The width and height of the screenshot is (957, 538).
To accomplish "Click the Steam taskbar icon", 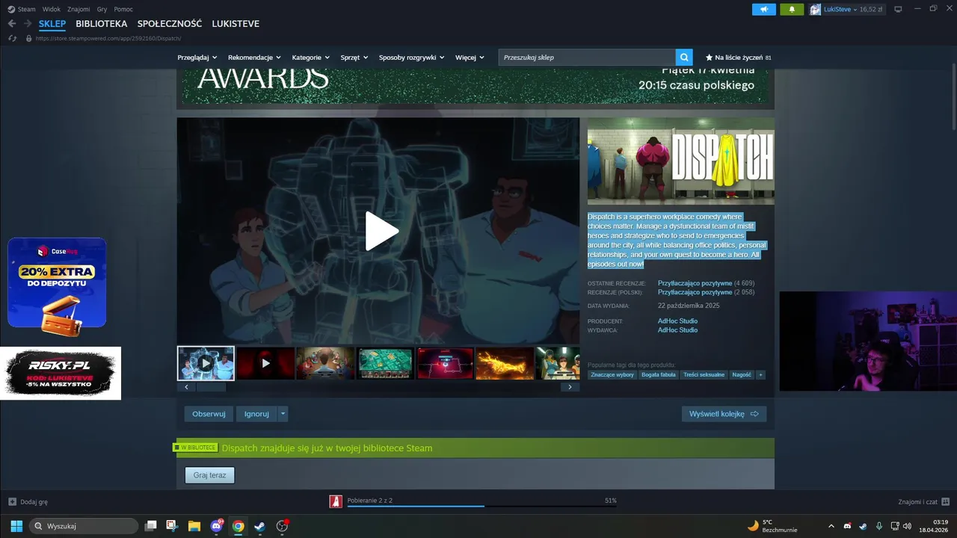I will 259,526.
